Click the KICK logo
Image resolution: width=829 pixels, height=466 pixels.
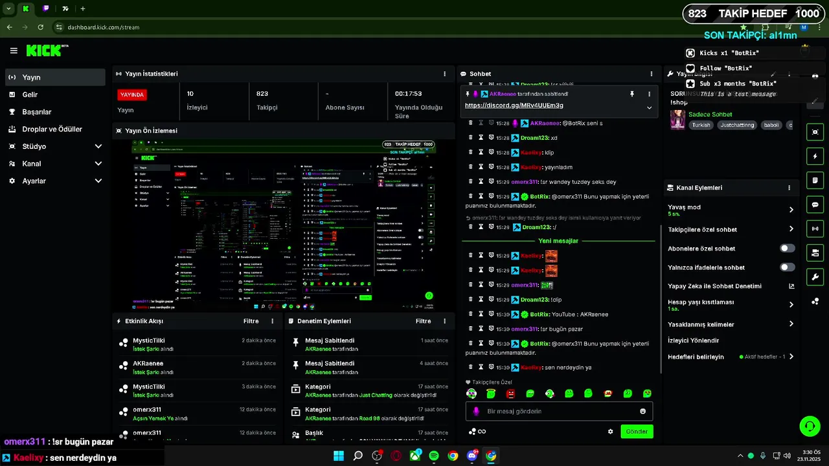pos(45,50)
